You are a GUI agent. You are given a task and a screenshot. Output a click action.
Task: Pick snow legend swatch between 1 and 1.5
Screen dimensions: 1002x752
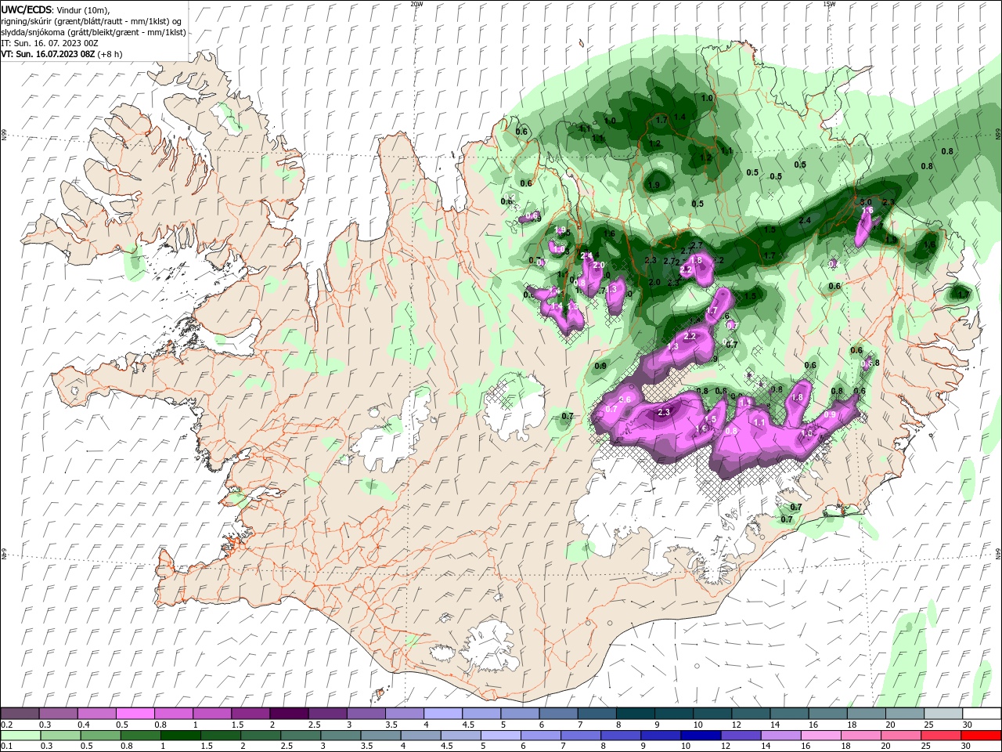[x=211, y=714]
